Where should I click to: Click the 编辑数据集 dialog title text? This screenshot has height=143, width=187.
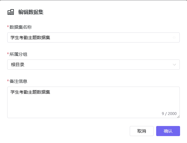(31, 12)
